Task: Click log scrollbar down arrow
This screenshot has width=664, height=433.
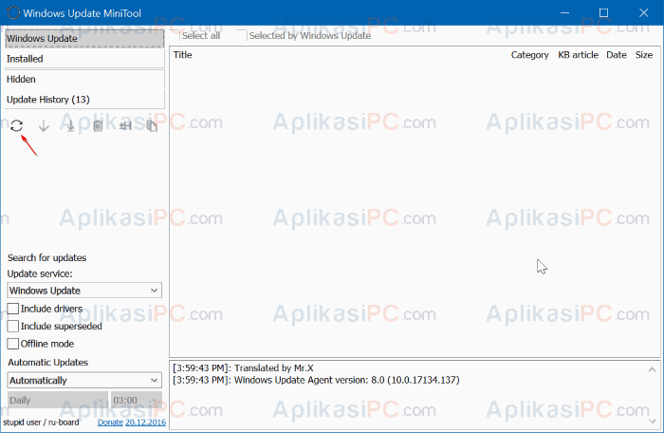Action: pos(653,421)
